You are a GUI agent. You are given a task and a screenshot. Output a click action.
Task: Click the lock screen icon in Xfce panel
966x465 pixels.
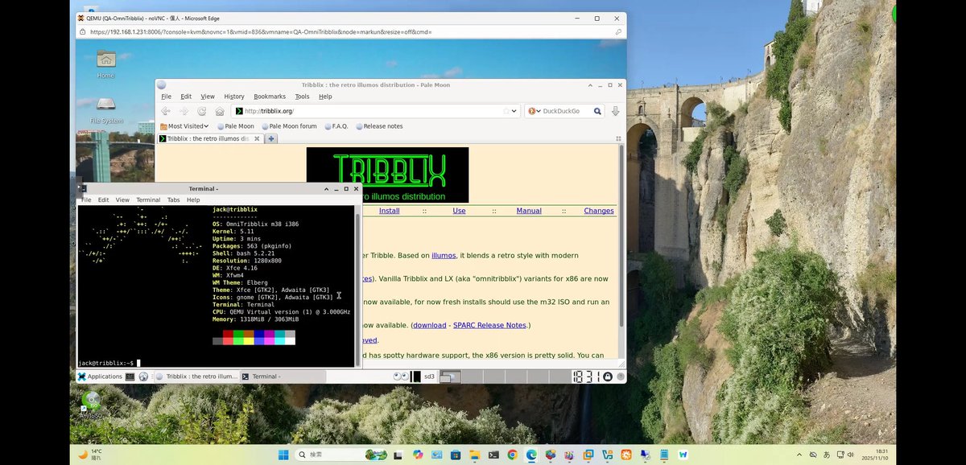(x=608, y=377)
